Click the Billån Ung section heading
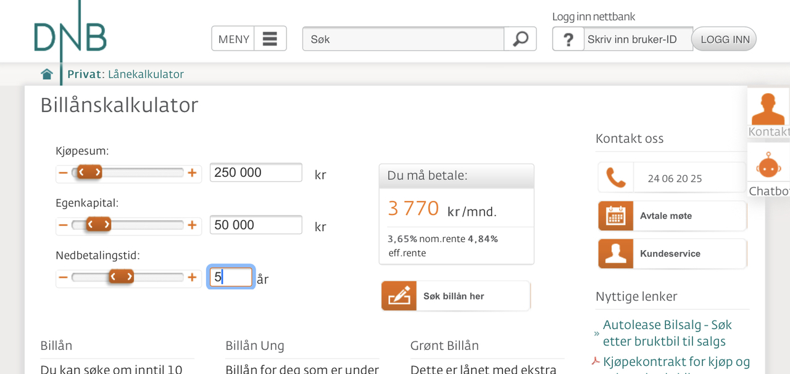The image size is (790, 374). pyautogui.click(x=255, y=346)
